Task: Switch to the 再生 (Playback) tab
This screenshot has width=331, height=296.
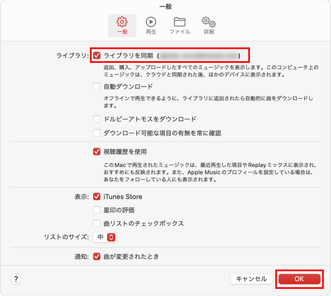Action: pos(151,25)
